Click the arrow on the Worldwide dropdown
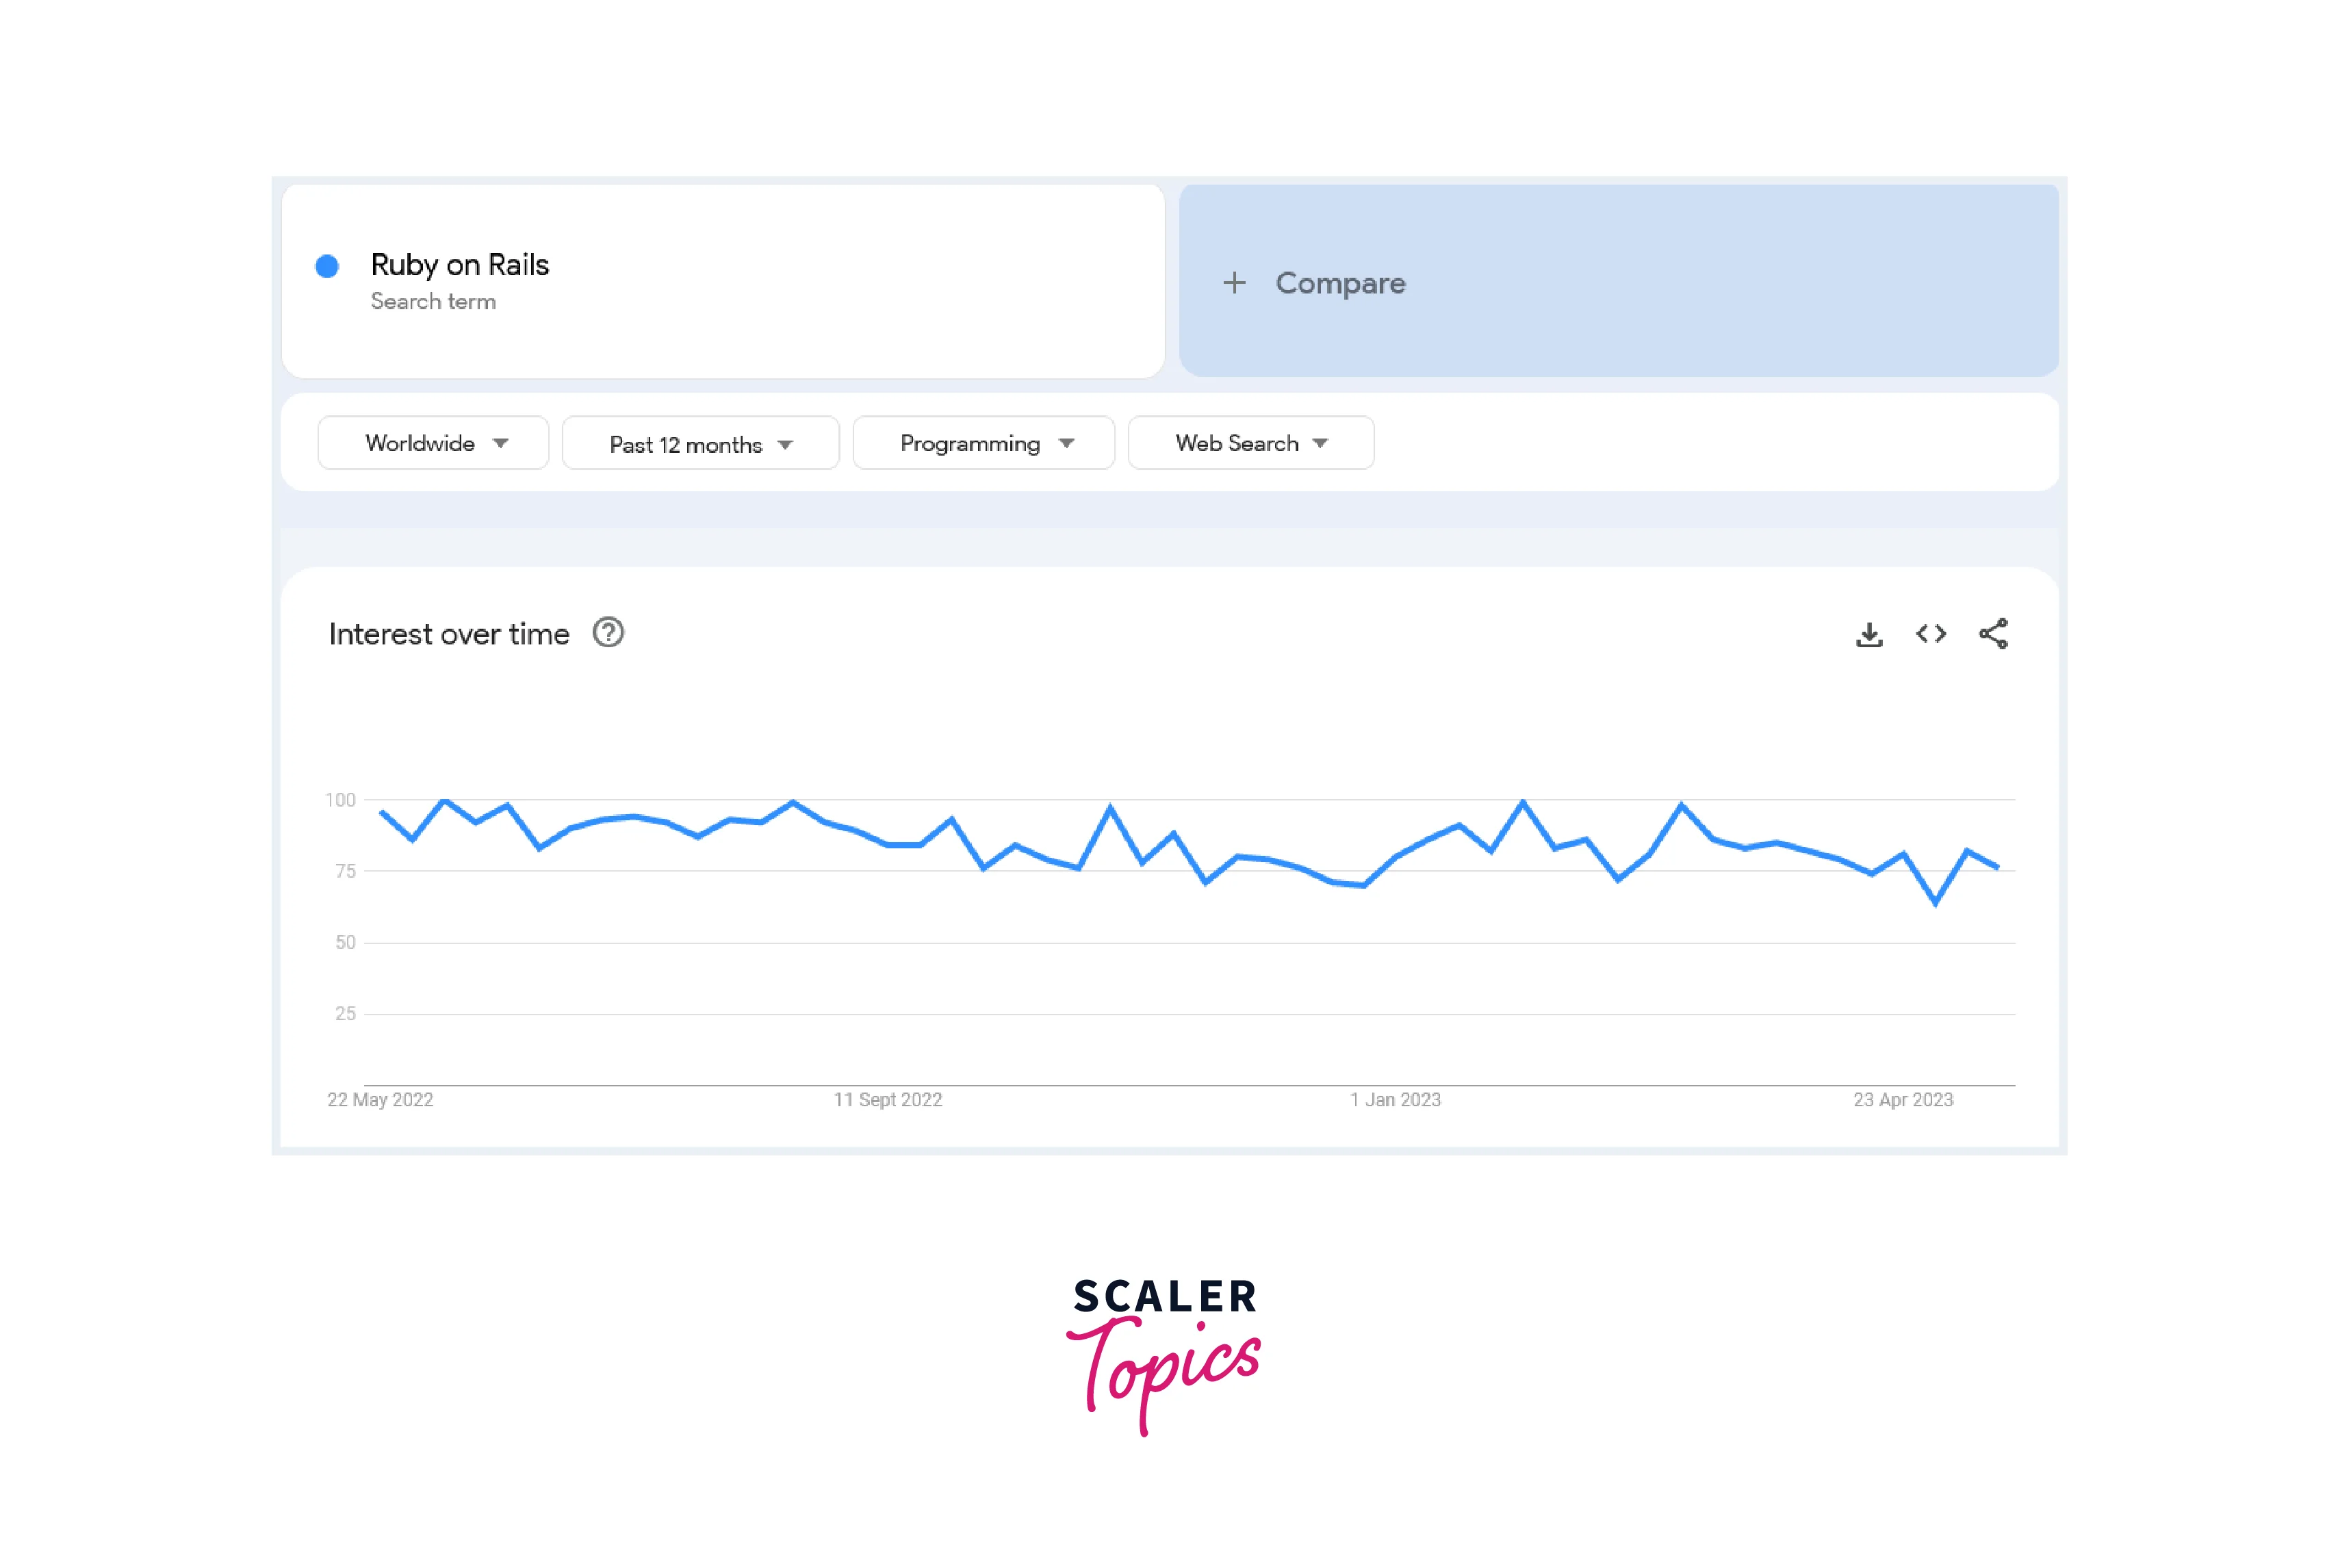 pos(501,443)
